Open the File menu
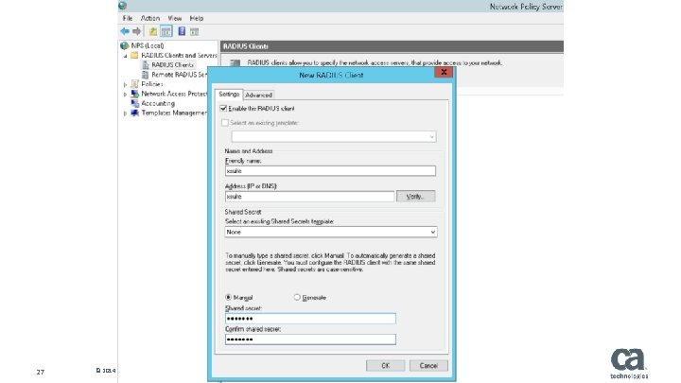This screenshot has height=383, width=681. (128, 18)
